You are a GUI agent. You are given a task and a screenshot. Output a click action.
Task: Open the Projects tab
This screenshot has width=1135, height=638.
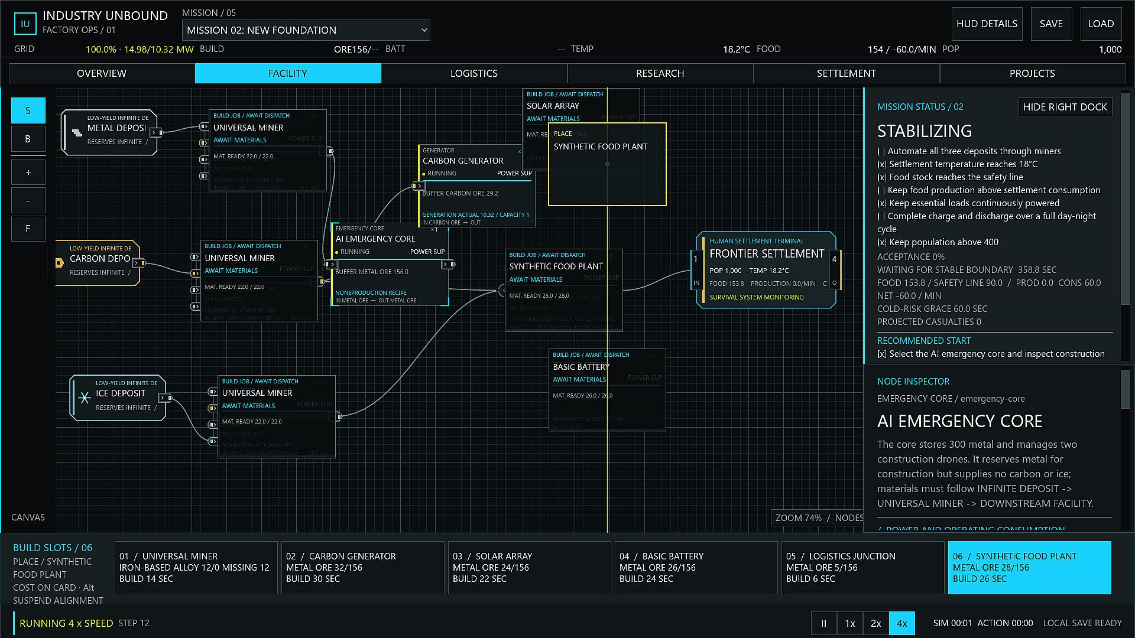point(1032,73)
